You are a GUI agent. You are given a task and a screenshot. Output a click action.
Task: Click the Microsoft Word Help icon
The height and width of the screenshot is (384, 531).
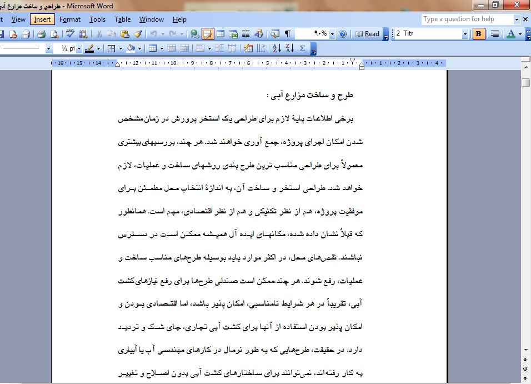pyautogui.click(x=343, y=34)
